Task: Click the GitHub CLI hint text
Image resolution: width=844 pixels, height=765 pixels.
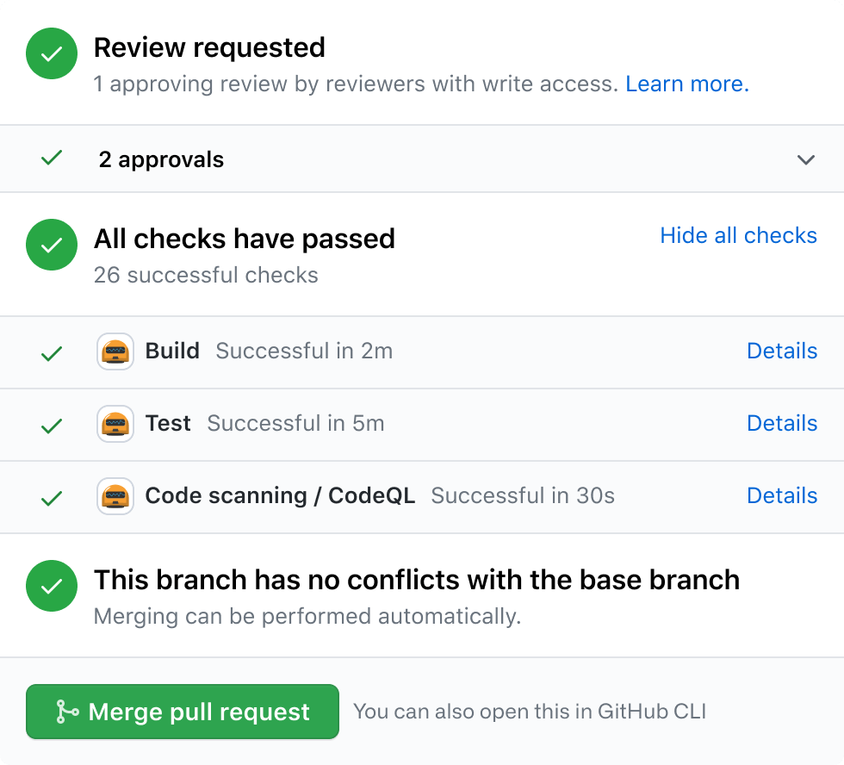Action: click(x=529, y=712)
